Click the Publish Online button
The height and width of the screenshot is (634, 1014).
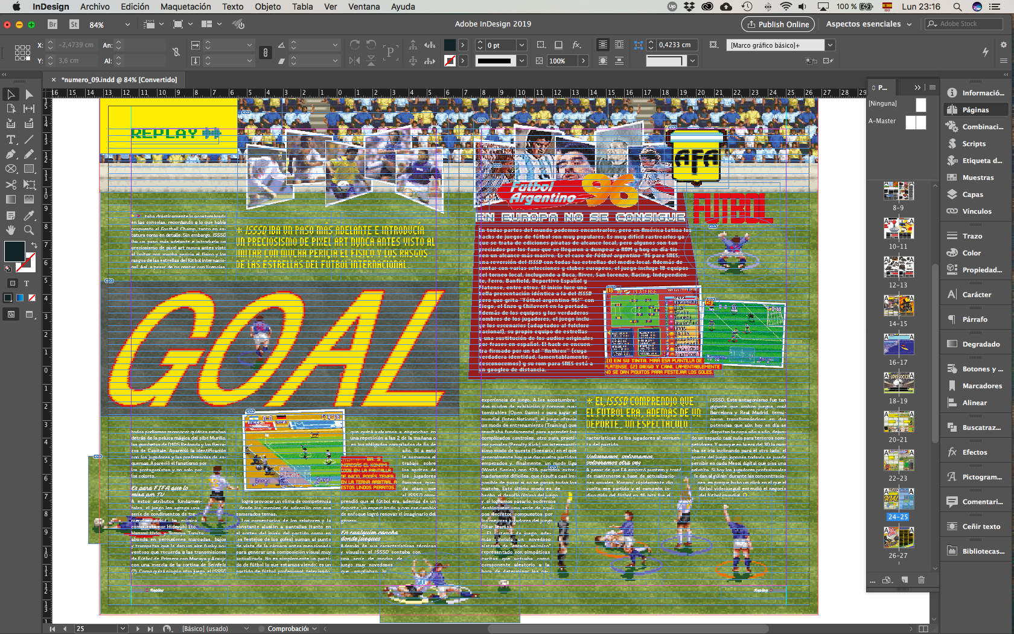(x=778, y=24)
